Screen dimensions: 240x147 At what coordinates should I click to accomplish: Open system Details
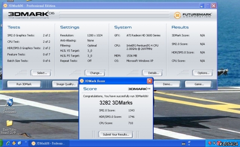[152, 73]
